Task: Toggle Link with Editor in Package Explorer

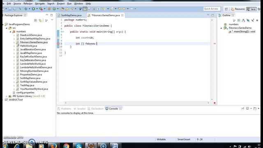Action: (x=40, y=20)
